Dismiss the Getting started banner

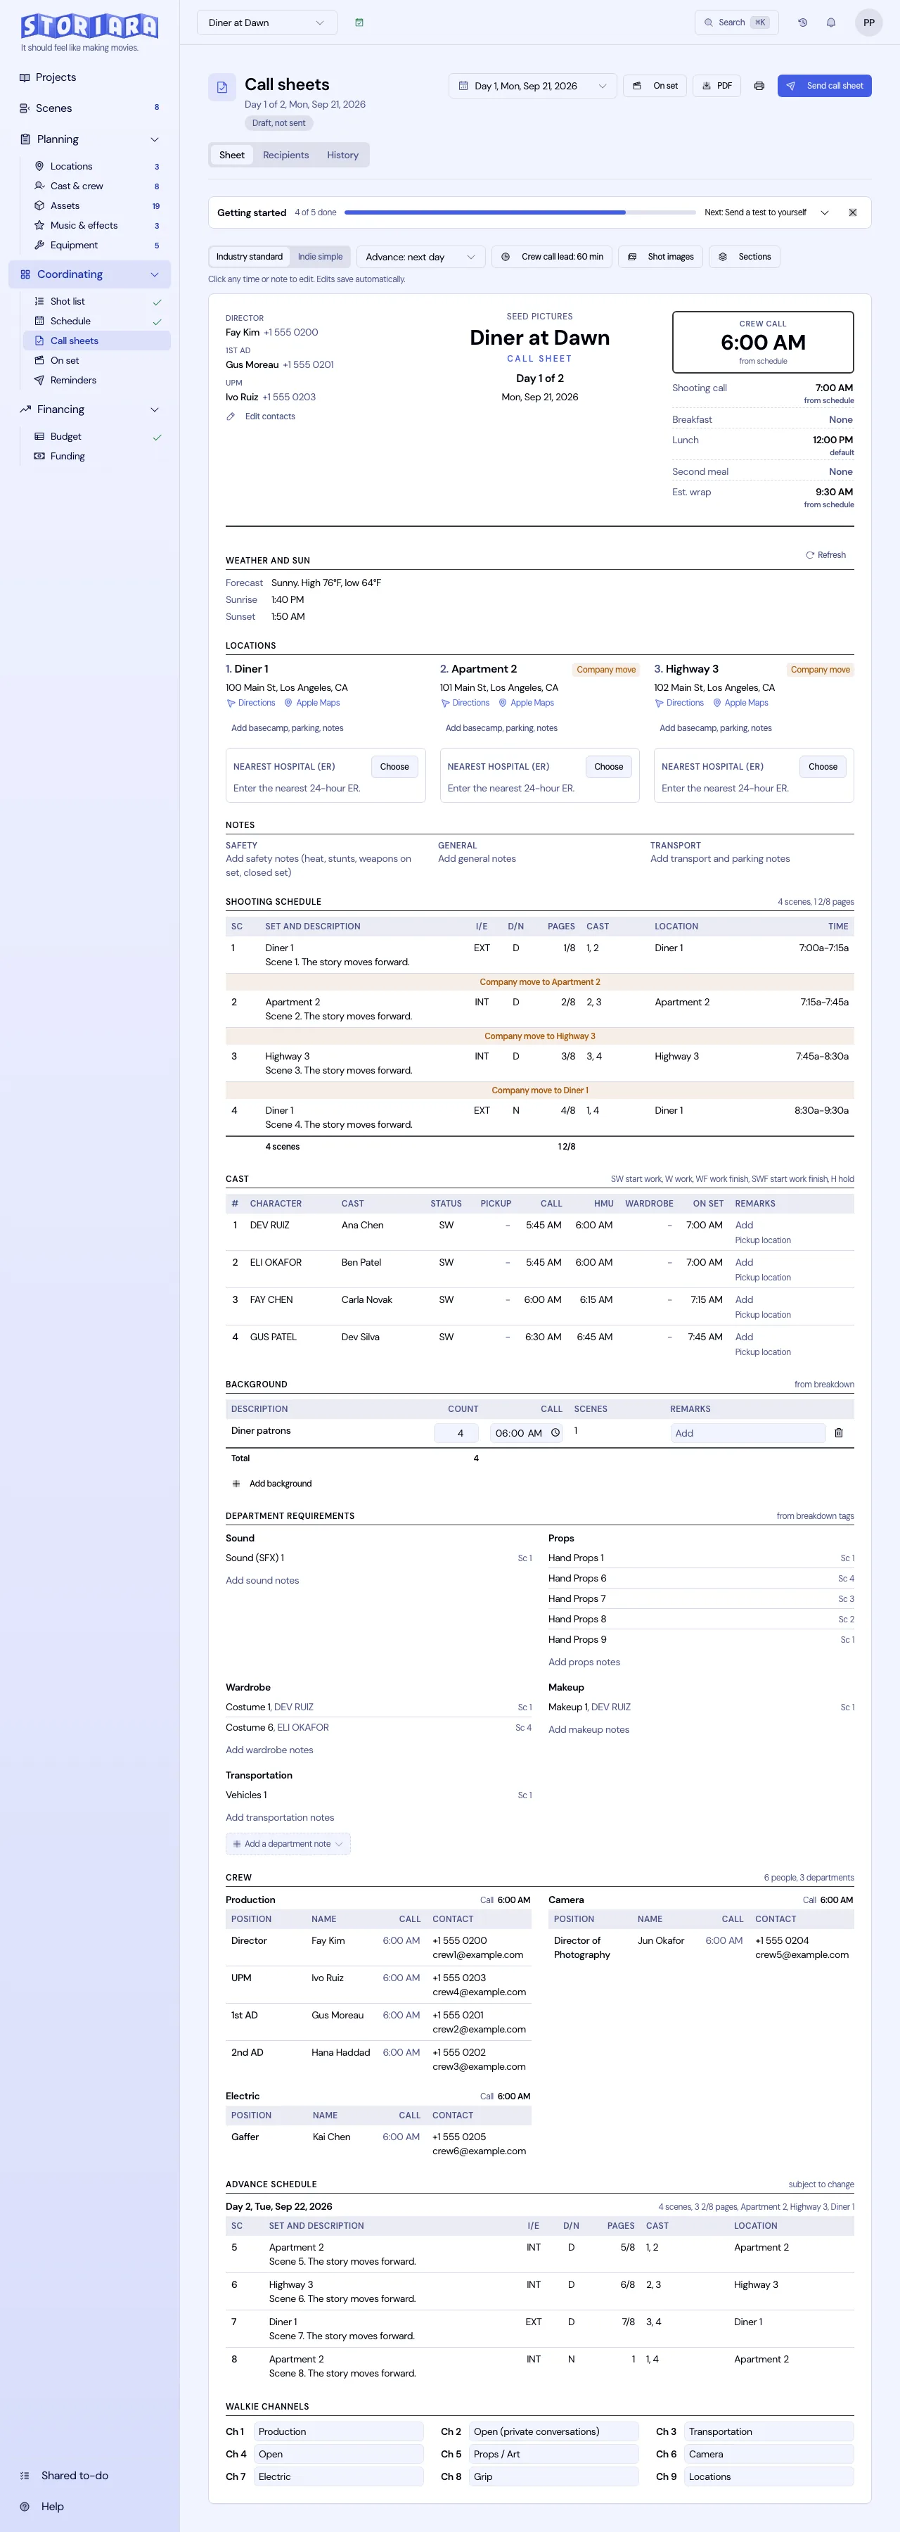853,212
